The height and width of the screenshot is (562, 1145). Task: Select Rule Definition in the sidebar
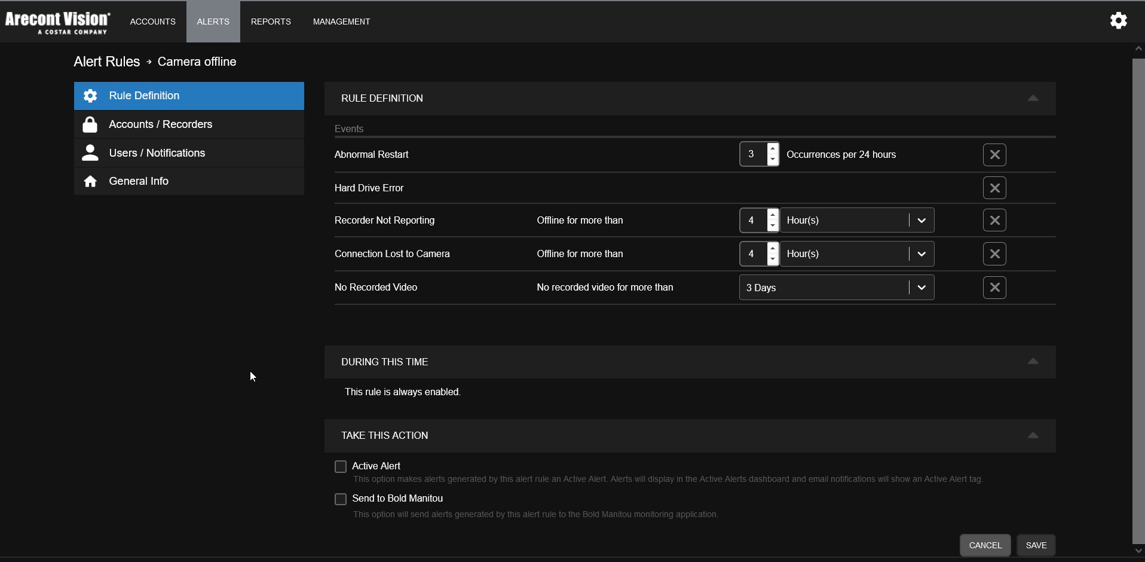[189, 96]
